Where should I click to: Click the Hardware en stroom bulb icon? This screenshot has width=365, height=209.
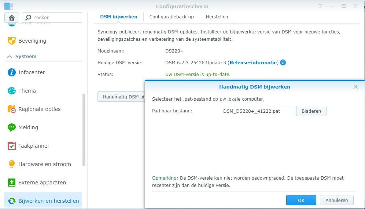point(11,164)
